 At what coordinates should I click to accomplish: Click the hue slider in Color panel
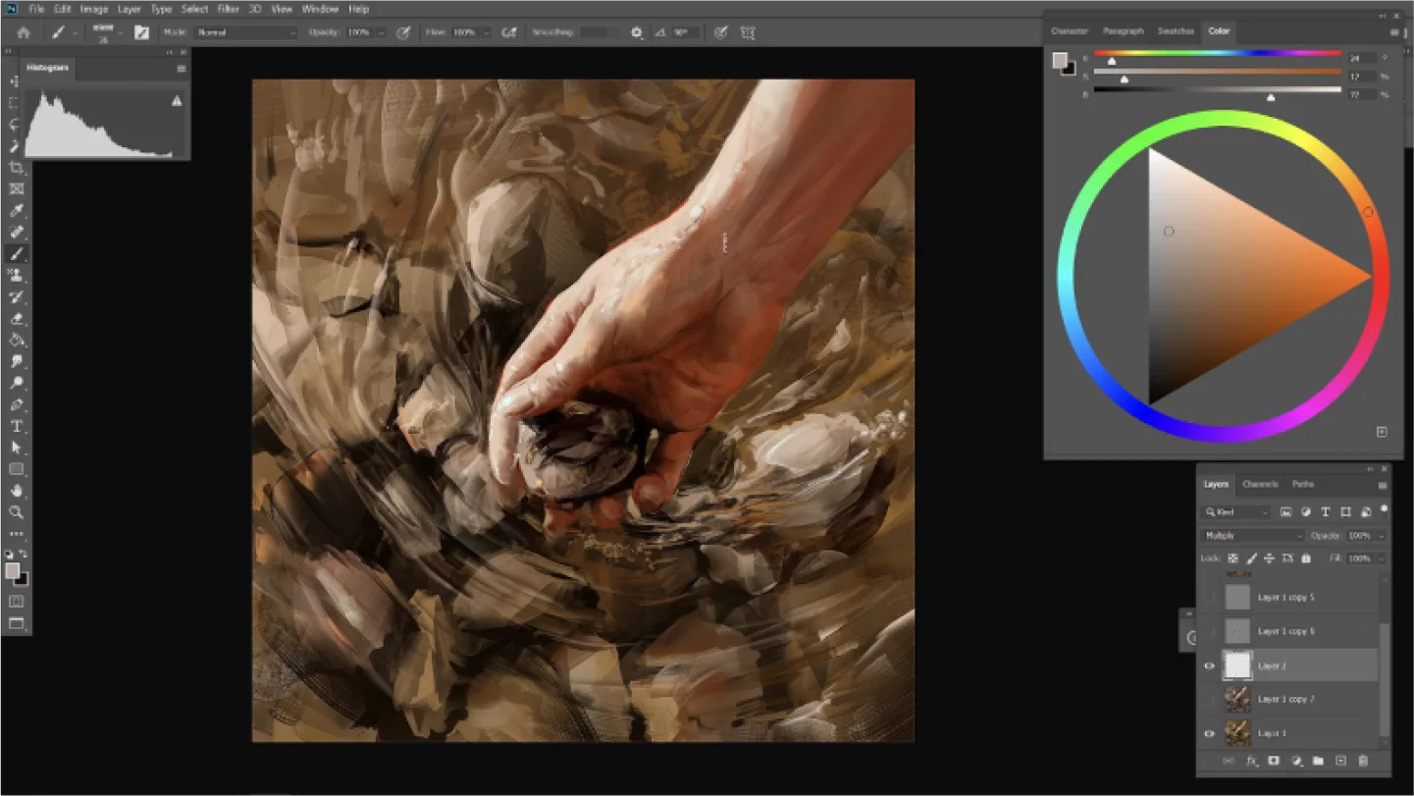tap(1217, 53)
